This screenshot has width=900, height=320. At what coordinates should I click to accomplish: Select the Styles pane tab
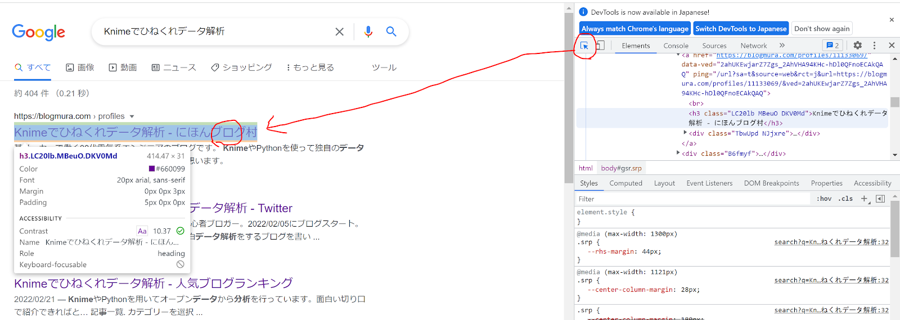point(589,183)
